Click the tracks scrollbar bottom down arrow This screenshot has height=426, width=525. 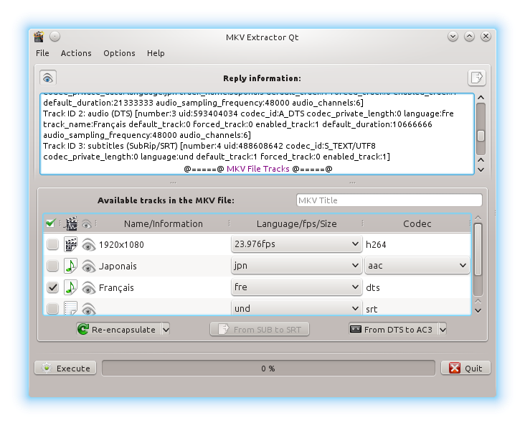[x=478, y=310]
